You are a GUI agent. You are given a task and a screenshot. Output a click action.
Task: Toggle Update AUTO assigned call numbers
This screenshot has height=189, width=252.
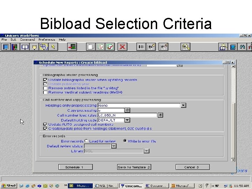click(x=45, y=124)
